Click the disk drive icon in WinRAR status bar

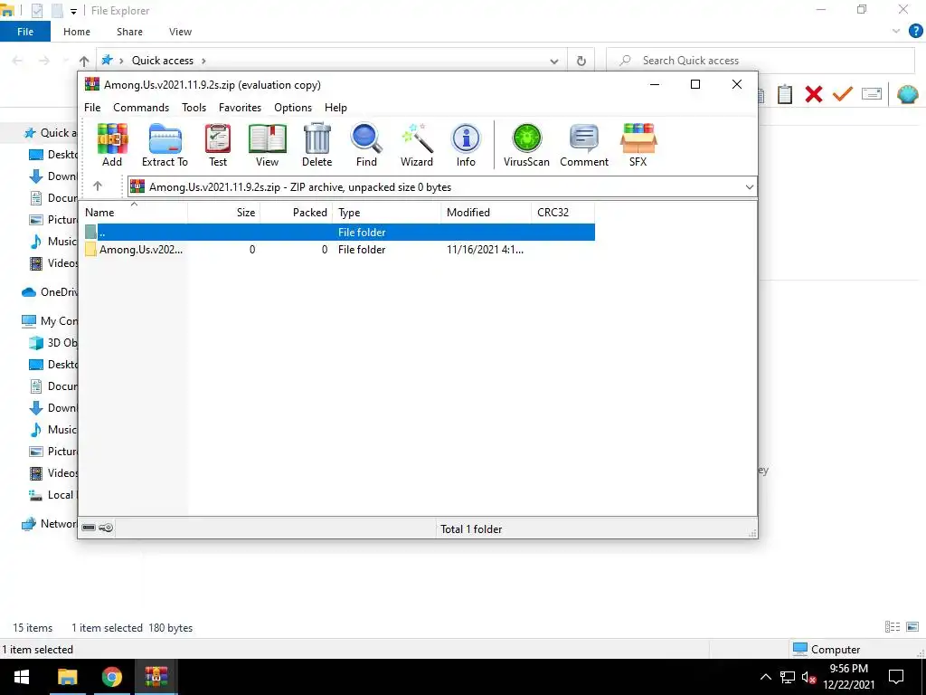pos(89,528)
